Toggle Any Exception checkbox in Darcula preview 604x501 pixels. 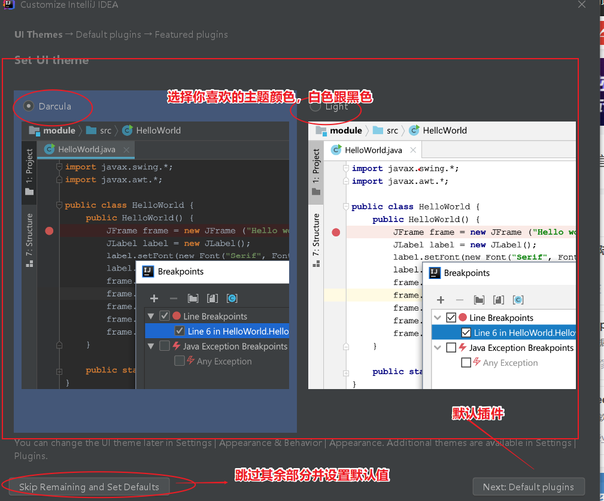point(179,361)
